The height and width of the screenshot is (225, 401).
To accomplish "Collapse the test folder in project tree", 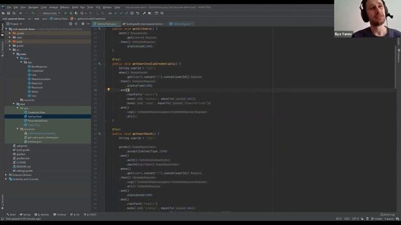I will click(14, 104).
